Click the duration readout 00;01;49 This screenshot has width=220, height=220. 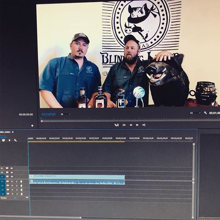point(214,113)
